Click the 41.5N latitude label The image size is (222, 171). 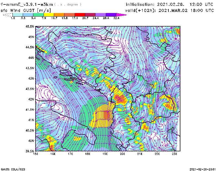coord(30,110)
